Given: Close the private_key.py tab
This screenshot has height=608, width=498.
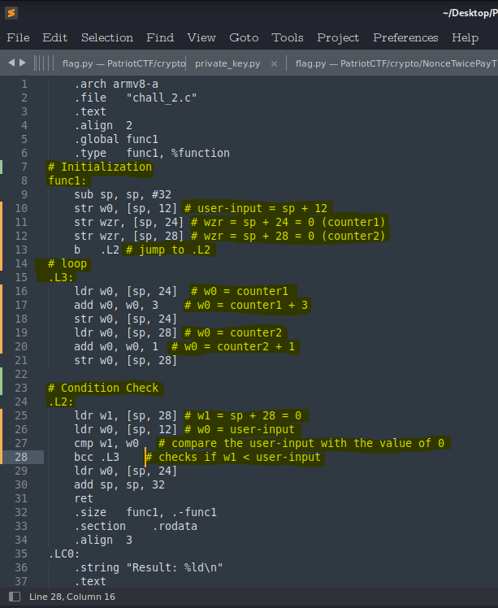Looking at the screenshot, I should pos(274,63).
